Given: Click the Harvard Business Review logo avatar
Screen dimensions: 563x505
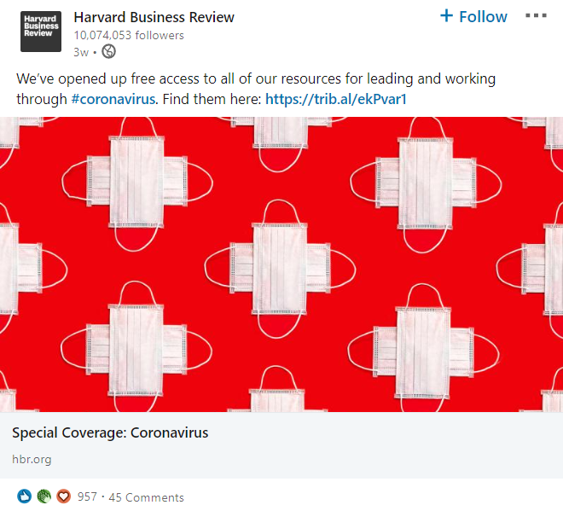Looking at the screenshot, I should (x=41, y=32).
